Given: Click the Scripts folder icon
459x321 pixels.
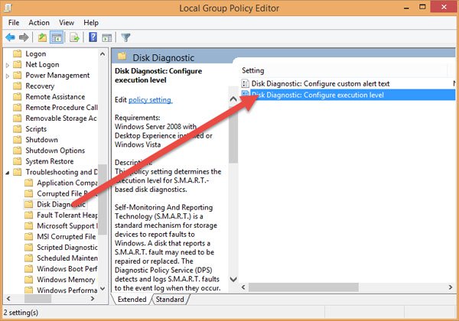Looking at the screenshot, I should 18,129.
